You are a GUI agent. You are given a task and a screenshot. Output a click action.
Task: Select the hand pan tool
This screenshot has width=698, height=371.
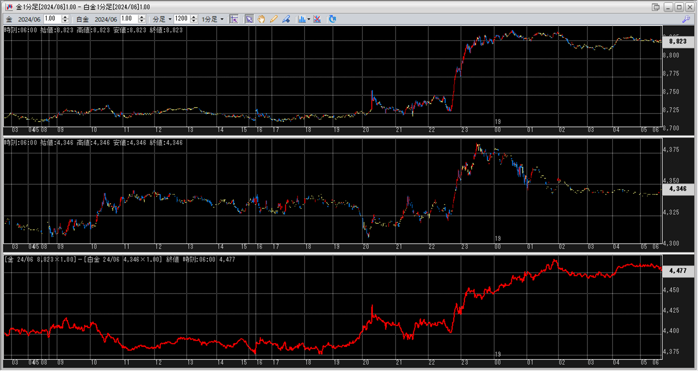click(261, 19)
